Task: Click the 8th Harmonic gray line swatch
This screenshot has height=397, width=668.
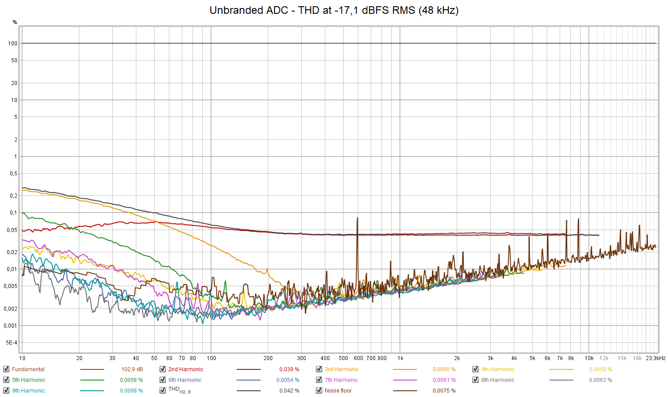Action: [x=561, y=380]
